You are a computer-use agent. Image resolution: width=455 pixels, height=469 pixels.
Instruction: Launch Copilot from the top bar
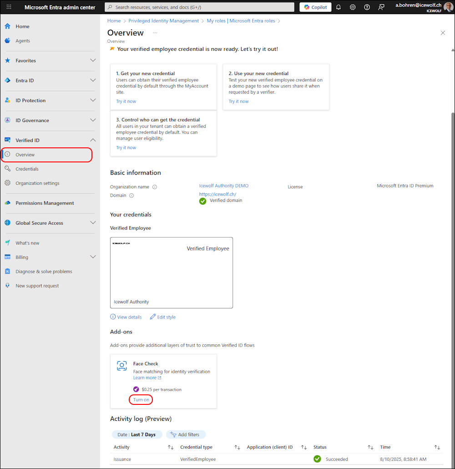315,7
